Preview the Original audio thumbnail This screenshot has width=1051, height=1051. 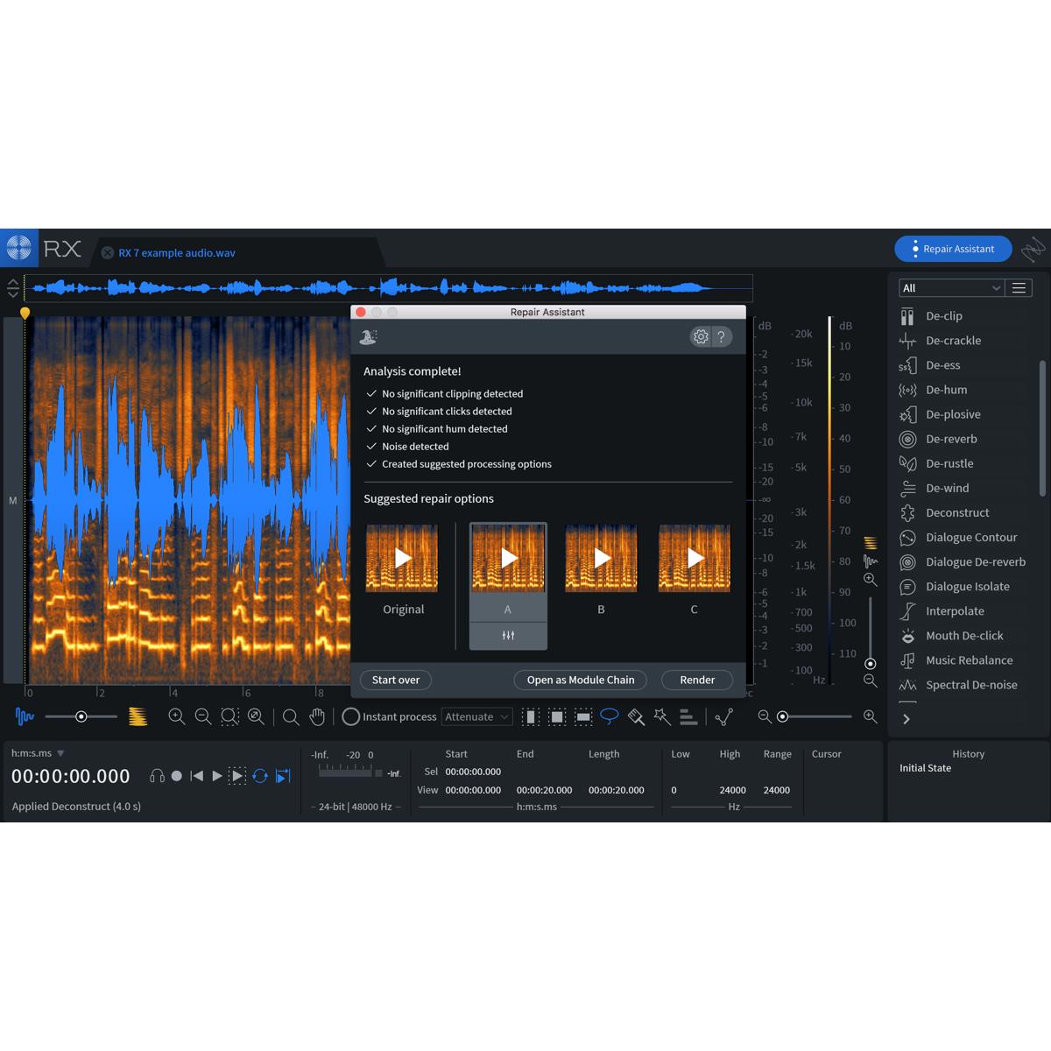(402, 558)
